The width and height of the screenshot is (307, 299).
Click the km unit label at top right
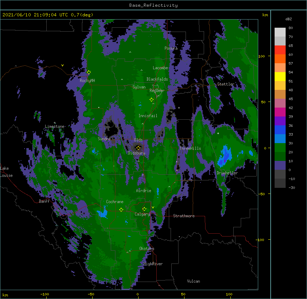coord(265,15)
